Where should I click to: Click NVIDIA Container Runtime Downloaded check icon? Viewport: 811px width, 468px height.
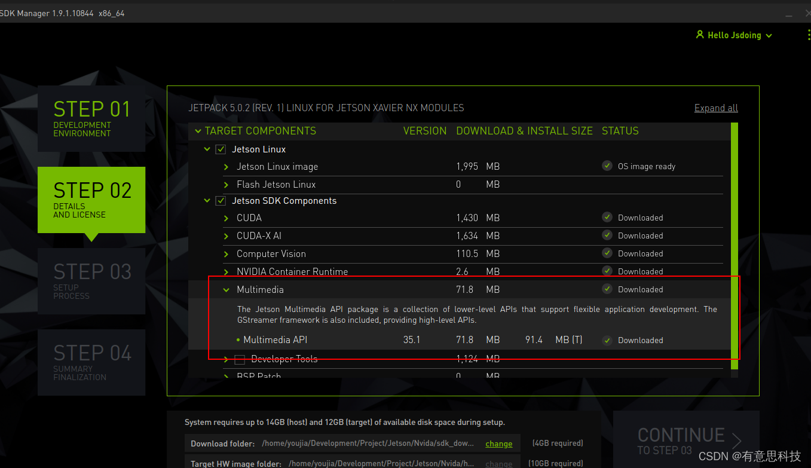point(607,271)
